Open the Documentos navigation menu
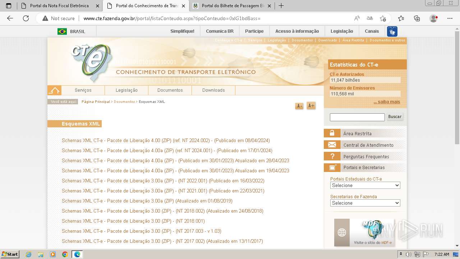The height and width of the screenshot is (259, 460). (170, 90)
